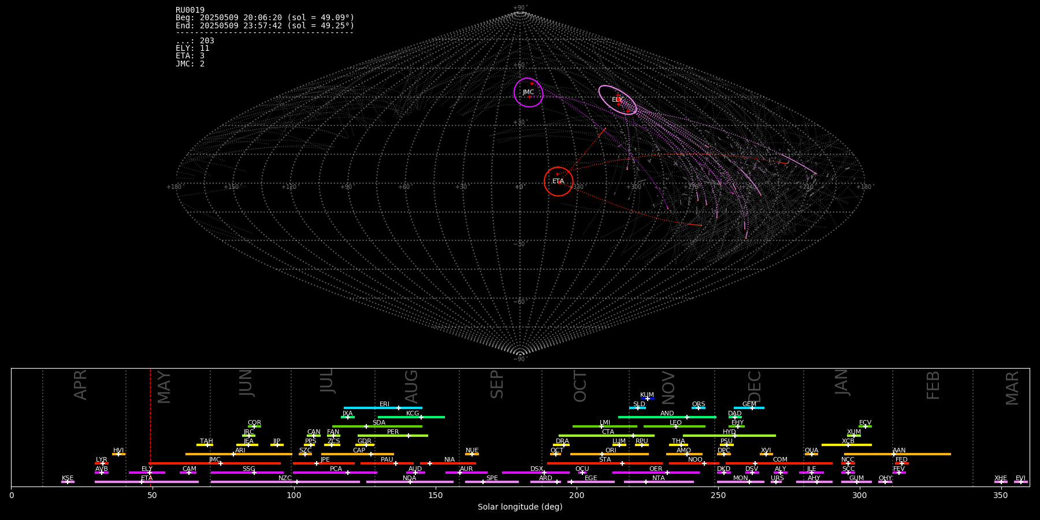Click the AAN shower label in timeline
Viewport: 1040px width, 520px height.
point(899,451)
